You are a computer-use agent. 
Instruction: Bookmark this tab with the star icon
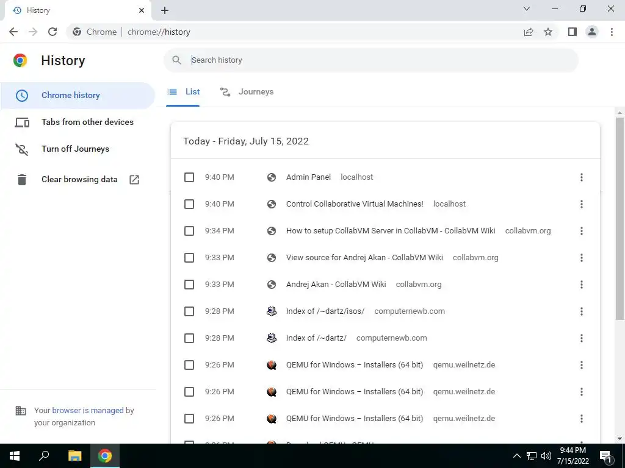pos(548,32)
